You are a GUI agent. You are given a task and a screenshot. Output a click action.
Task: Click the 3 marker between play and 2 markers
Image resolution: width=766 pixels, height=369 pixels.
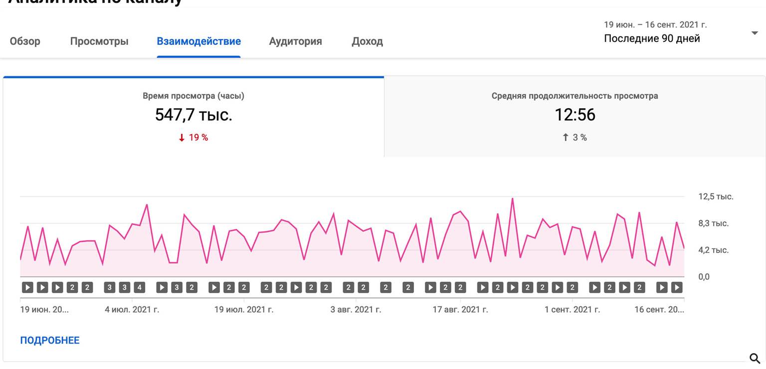pyautogui.click(x=177, y=287)
